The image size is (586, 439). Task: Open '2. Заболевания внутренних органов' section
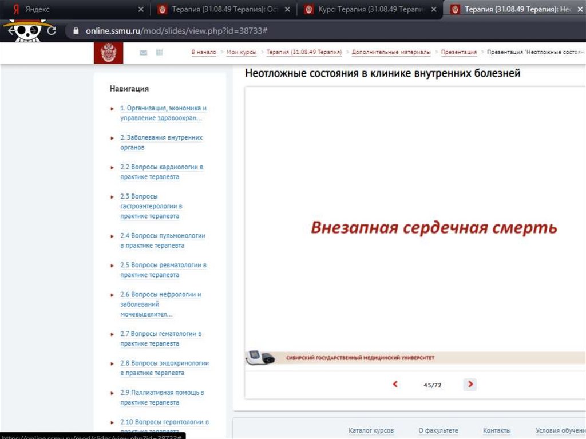(161, 143)
